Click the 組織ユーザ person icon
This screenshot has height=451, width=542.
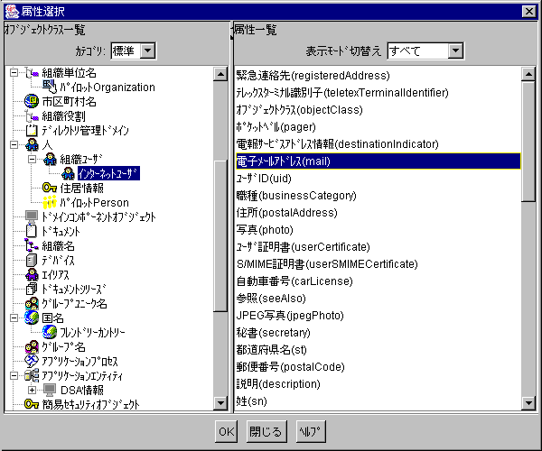click(50, 159)
